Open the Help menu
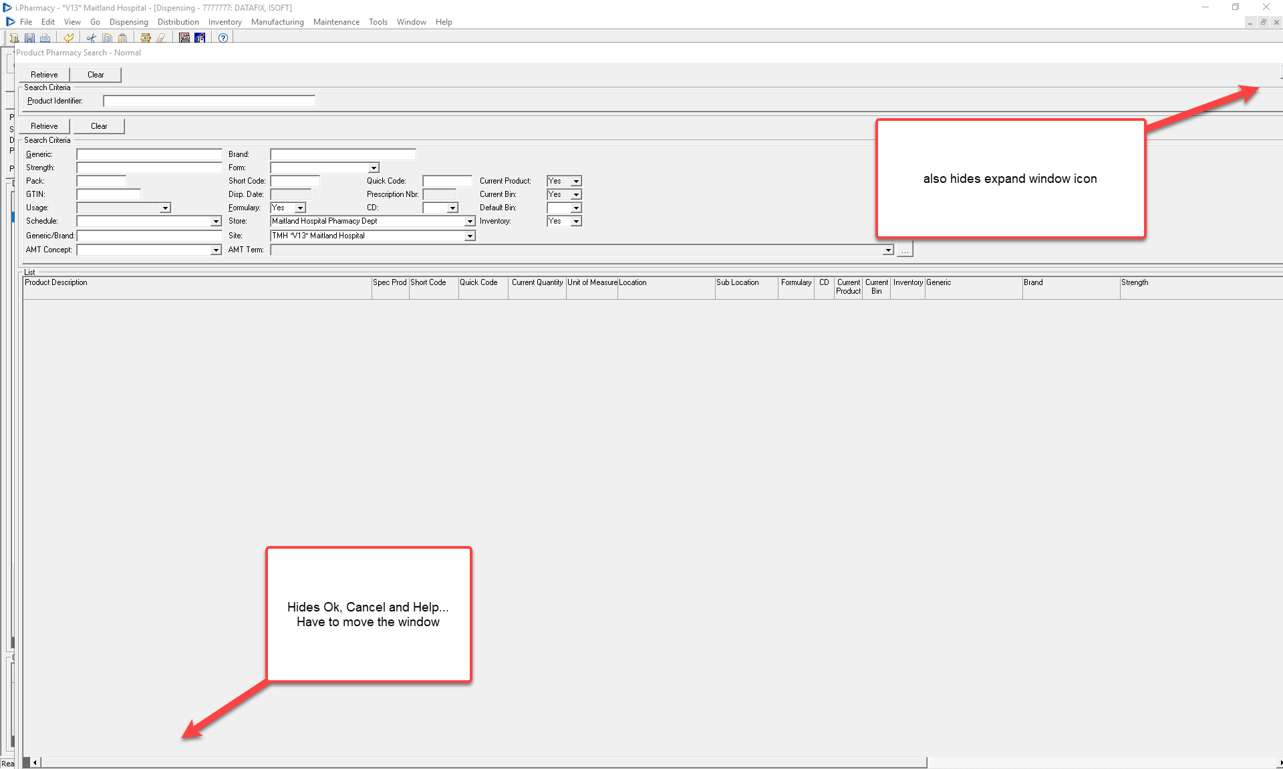 (x=444, y=22)
